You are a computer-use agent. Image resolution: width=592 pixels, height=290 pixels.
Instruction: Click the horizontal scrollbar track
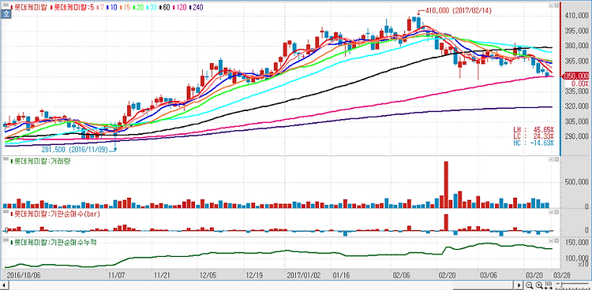(x=261, y=285)
